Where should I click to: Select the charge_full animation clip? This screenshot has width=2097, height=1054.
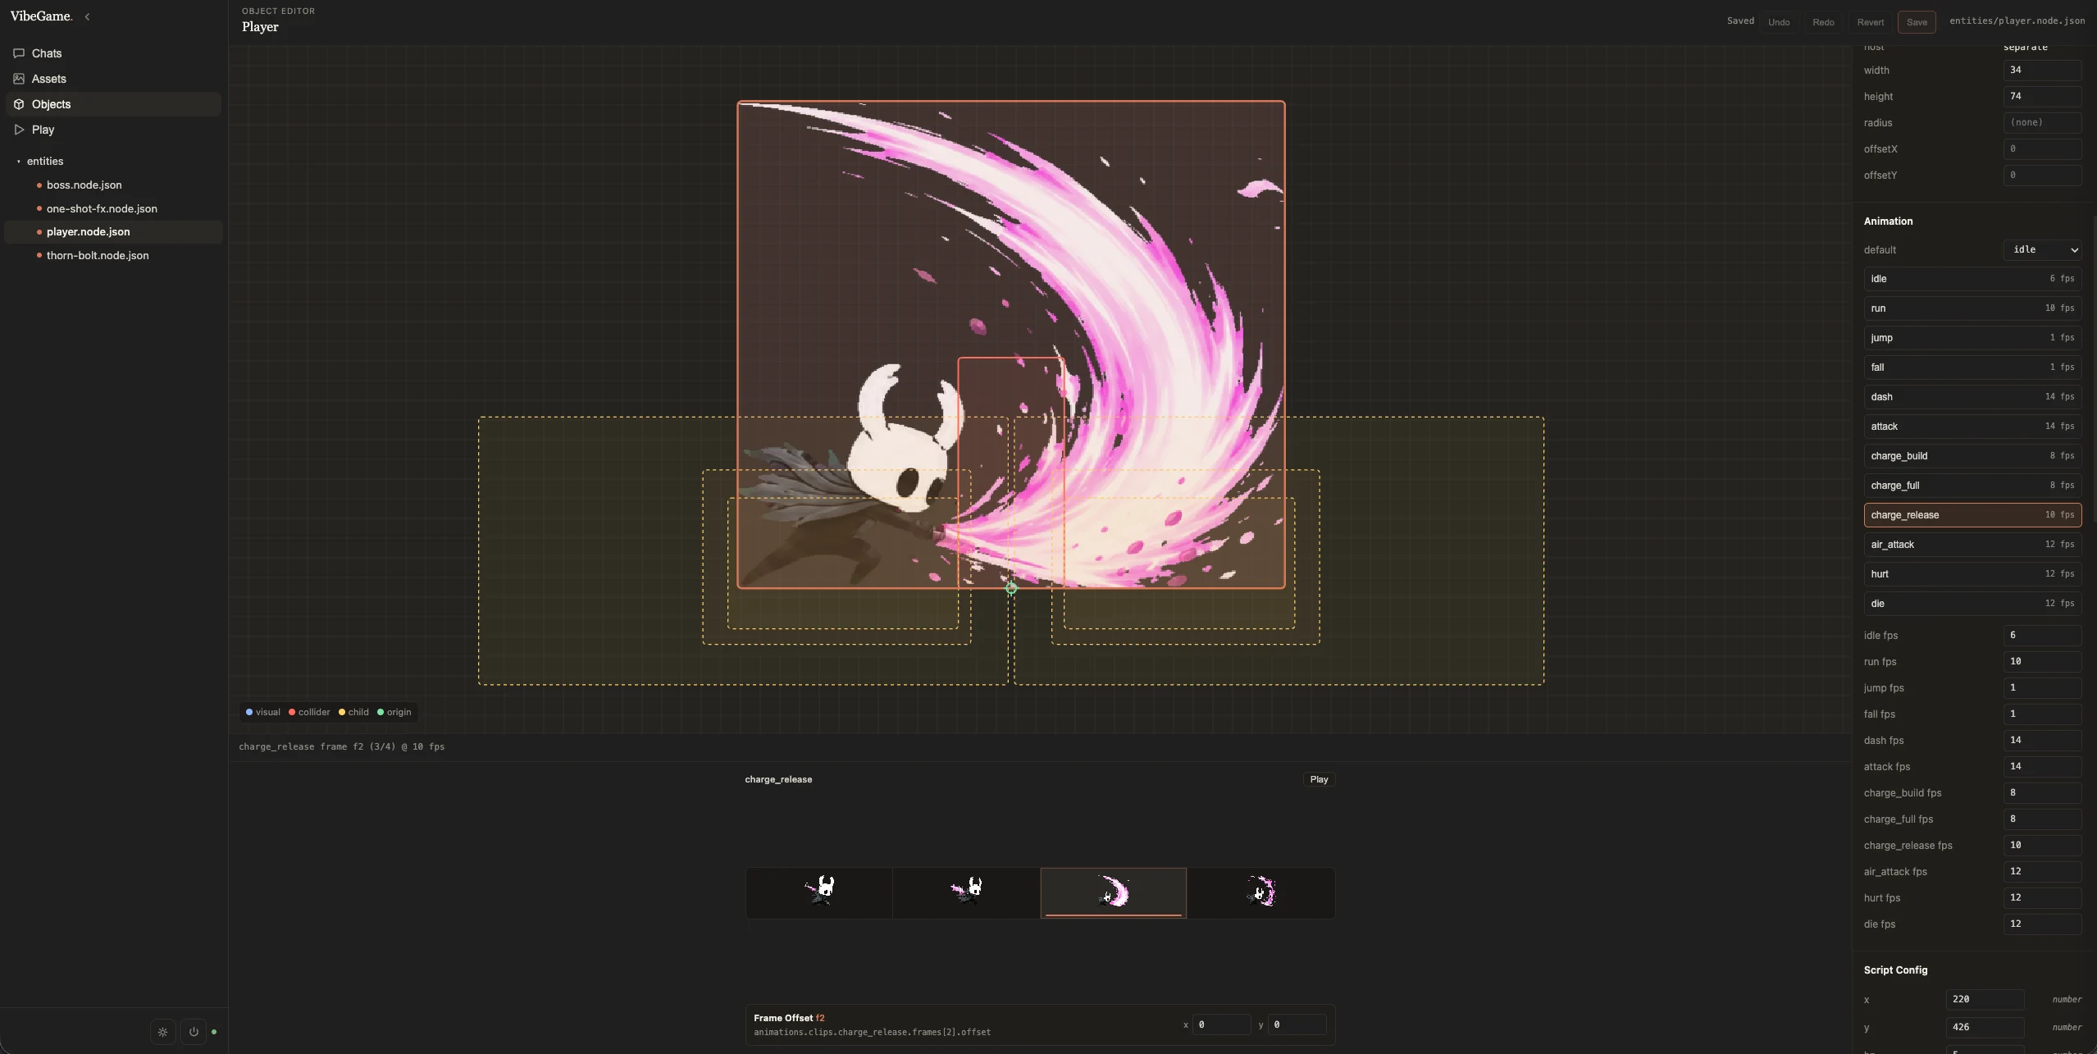(x=1972, y=486)
